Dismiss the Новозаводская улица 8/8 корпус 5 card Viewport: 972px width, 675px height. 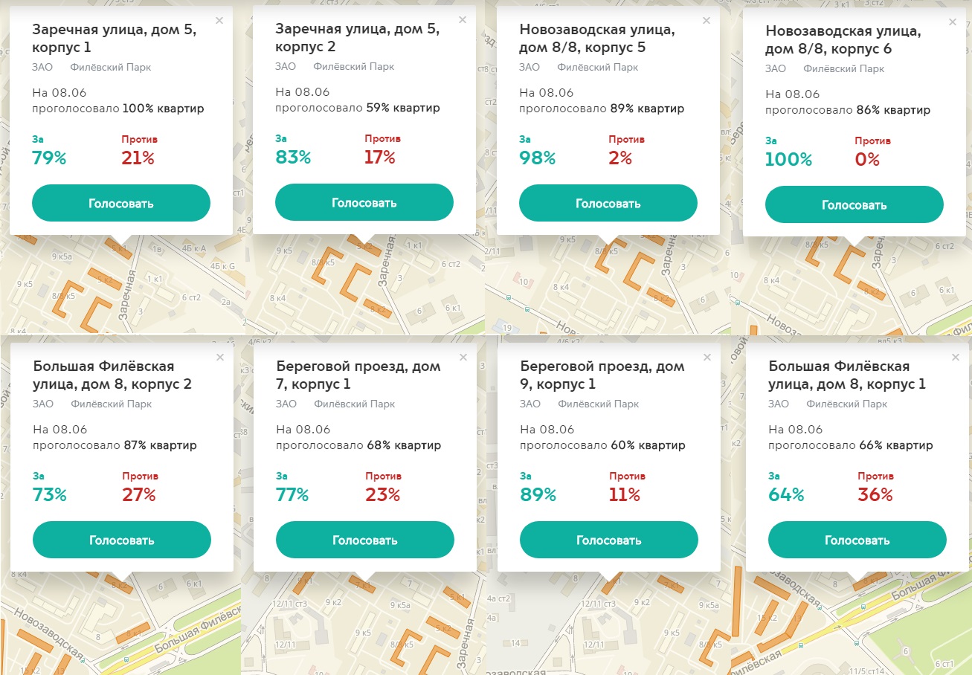707,20
